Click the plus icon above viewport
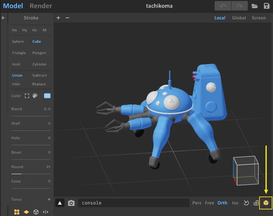This screenshot has width=273, height=216. [58, 18]
